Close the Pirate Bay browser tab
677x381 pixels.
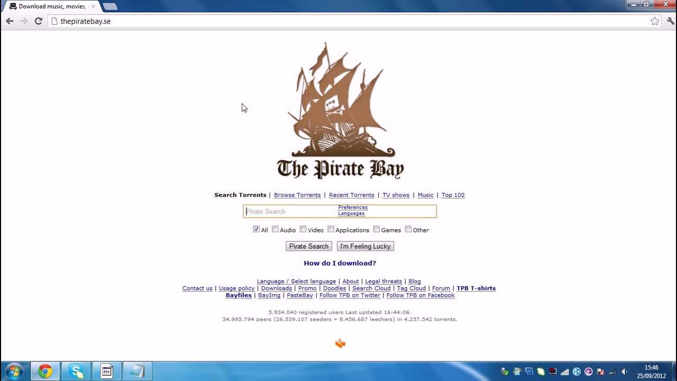[x=93, y=6]
